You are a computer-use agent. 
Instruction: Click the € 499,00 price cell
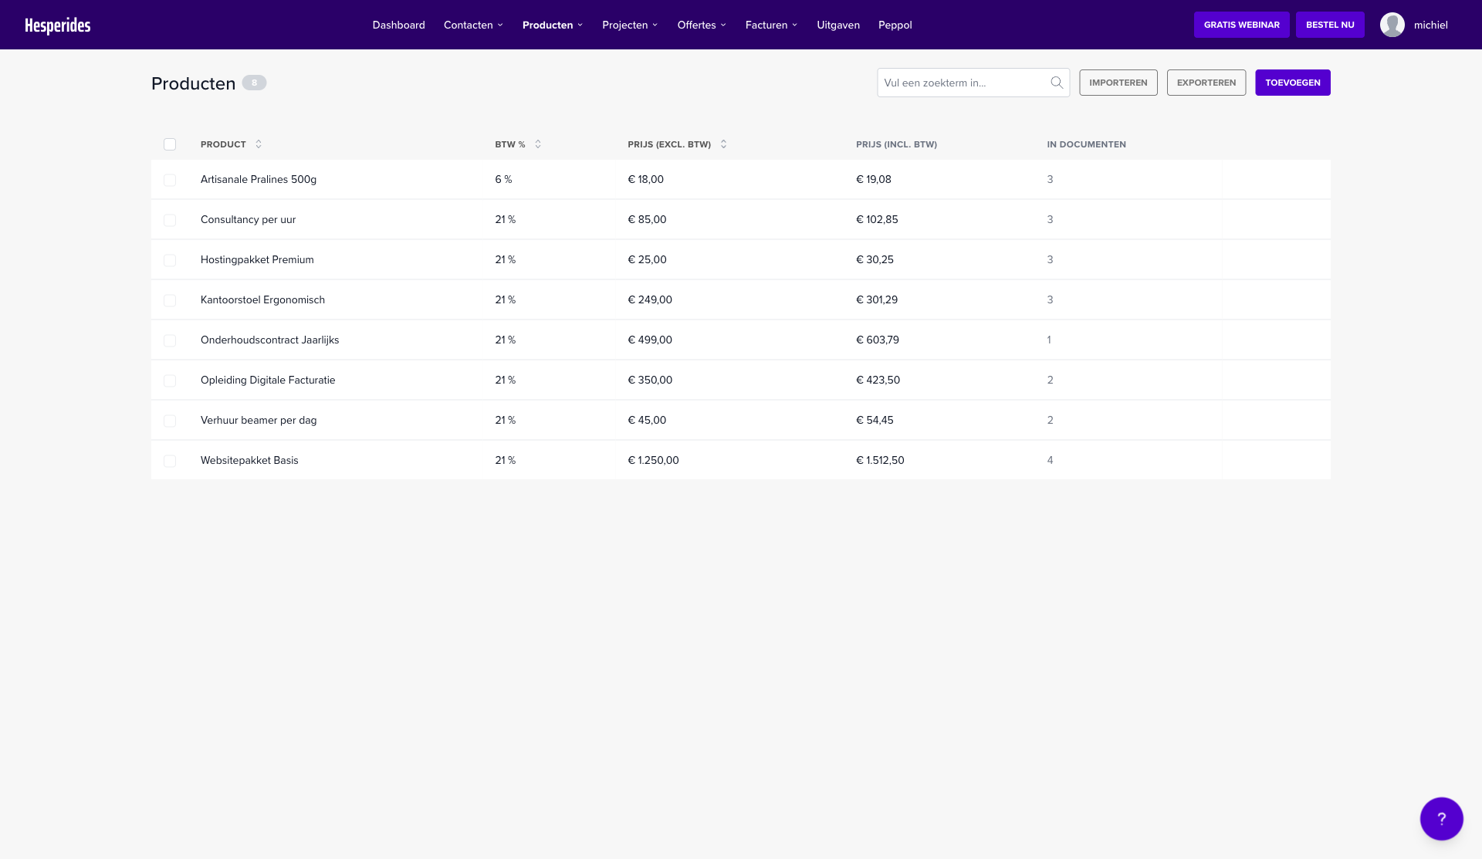click(x=650, y=340)
